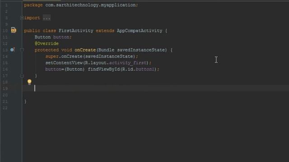The width and height of the screenshot is (289, 162).
Task: Click the button field declaration name
Action: [61, 37]
